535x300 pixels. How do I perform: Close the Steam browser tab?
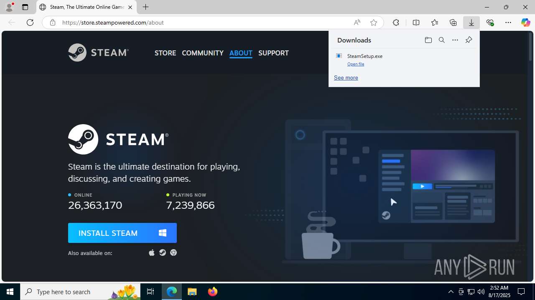130,7
